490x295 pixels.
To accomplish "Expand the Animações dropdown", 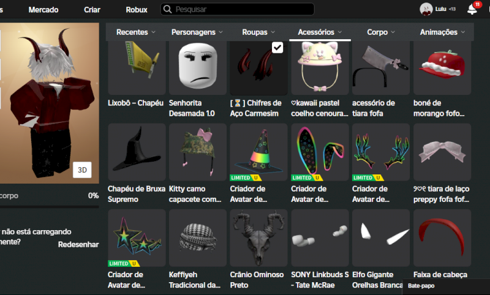I will coord(442,32).
